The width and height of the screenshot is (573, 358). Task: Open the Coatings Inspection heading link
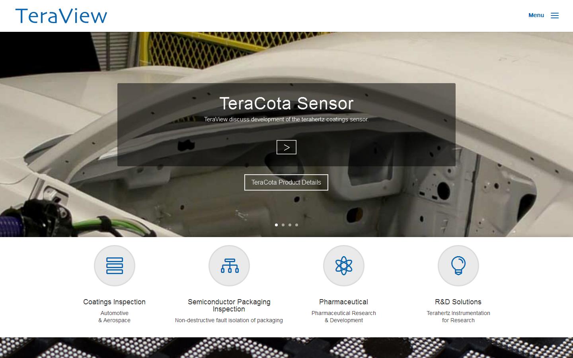(115, 302)
